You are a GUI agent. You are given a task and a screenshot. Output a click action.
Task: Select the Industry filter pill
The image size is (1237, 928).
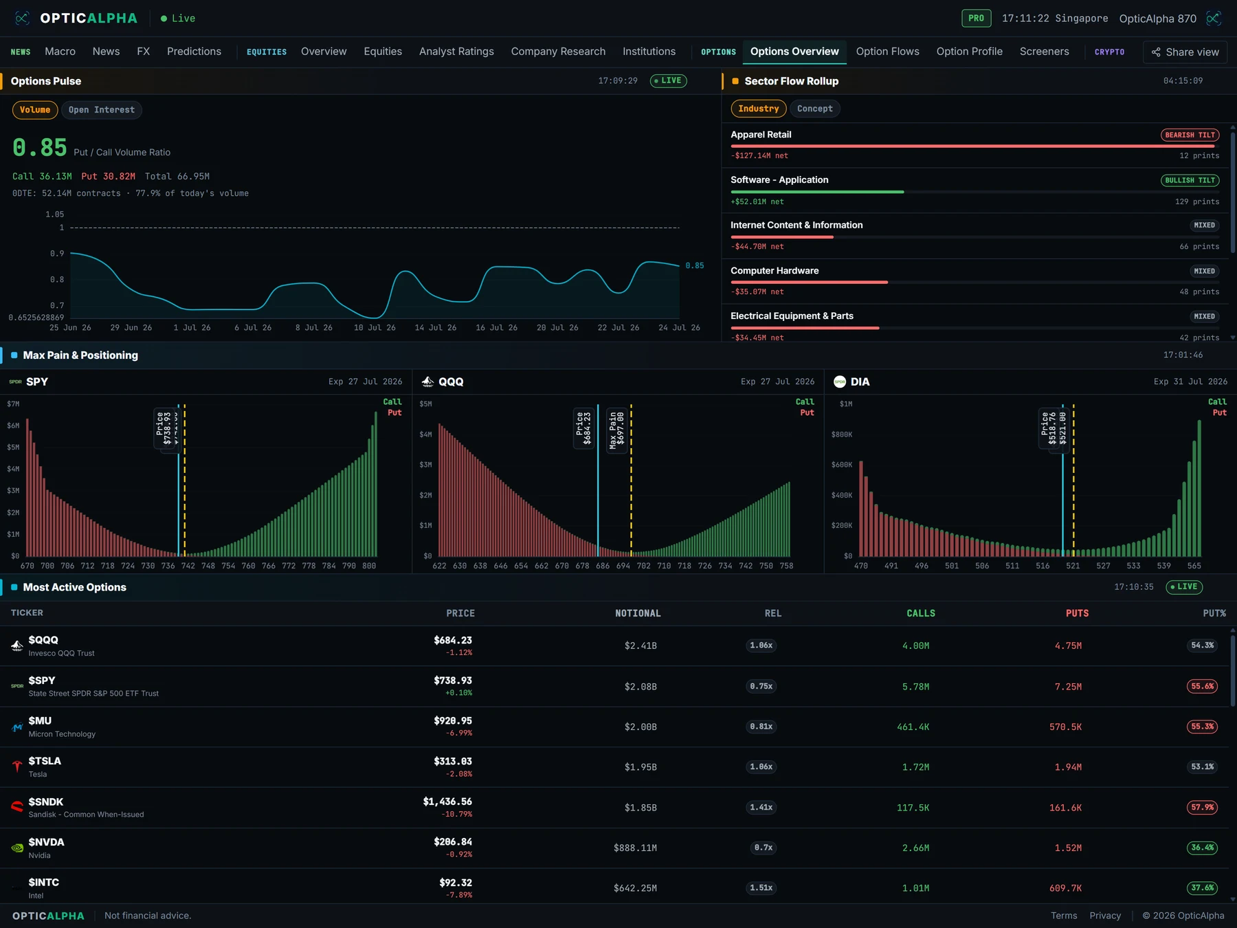point(759,109)
